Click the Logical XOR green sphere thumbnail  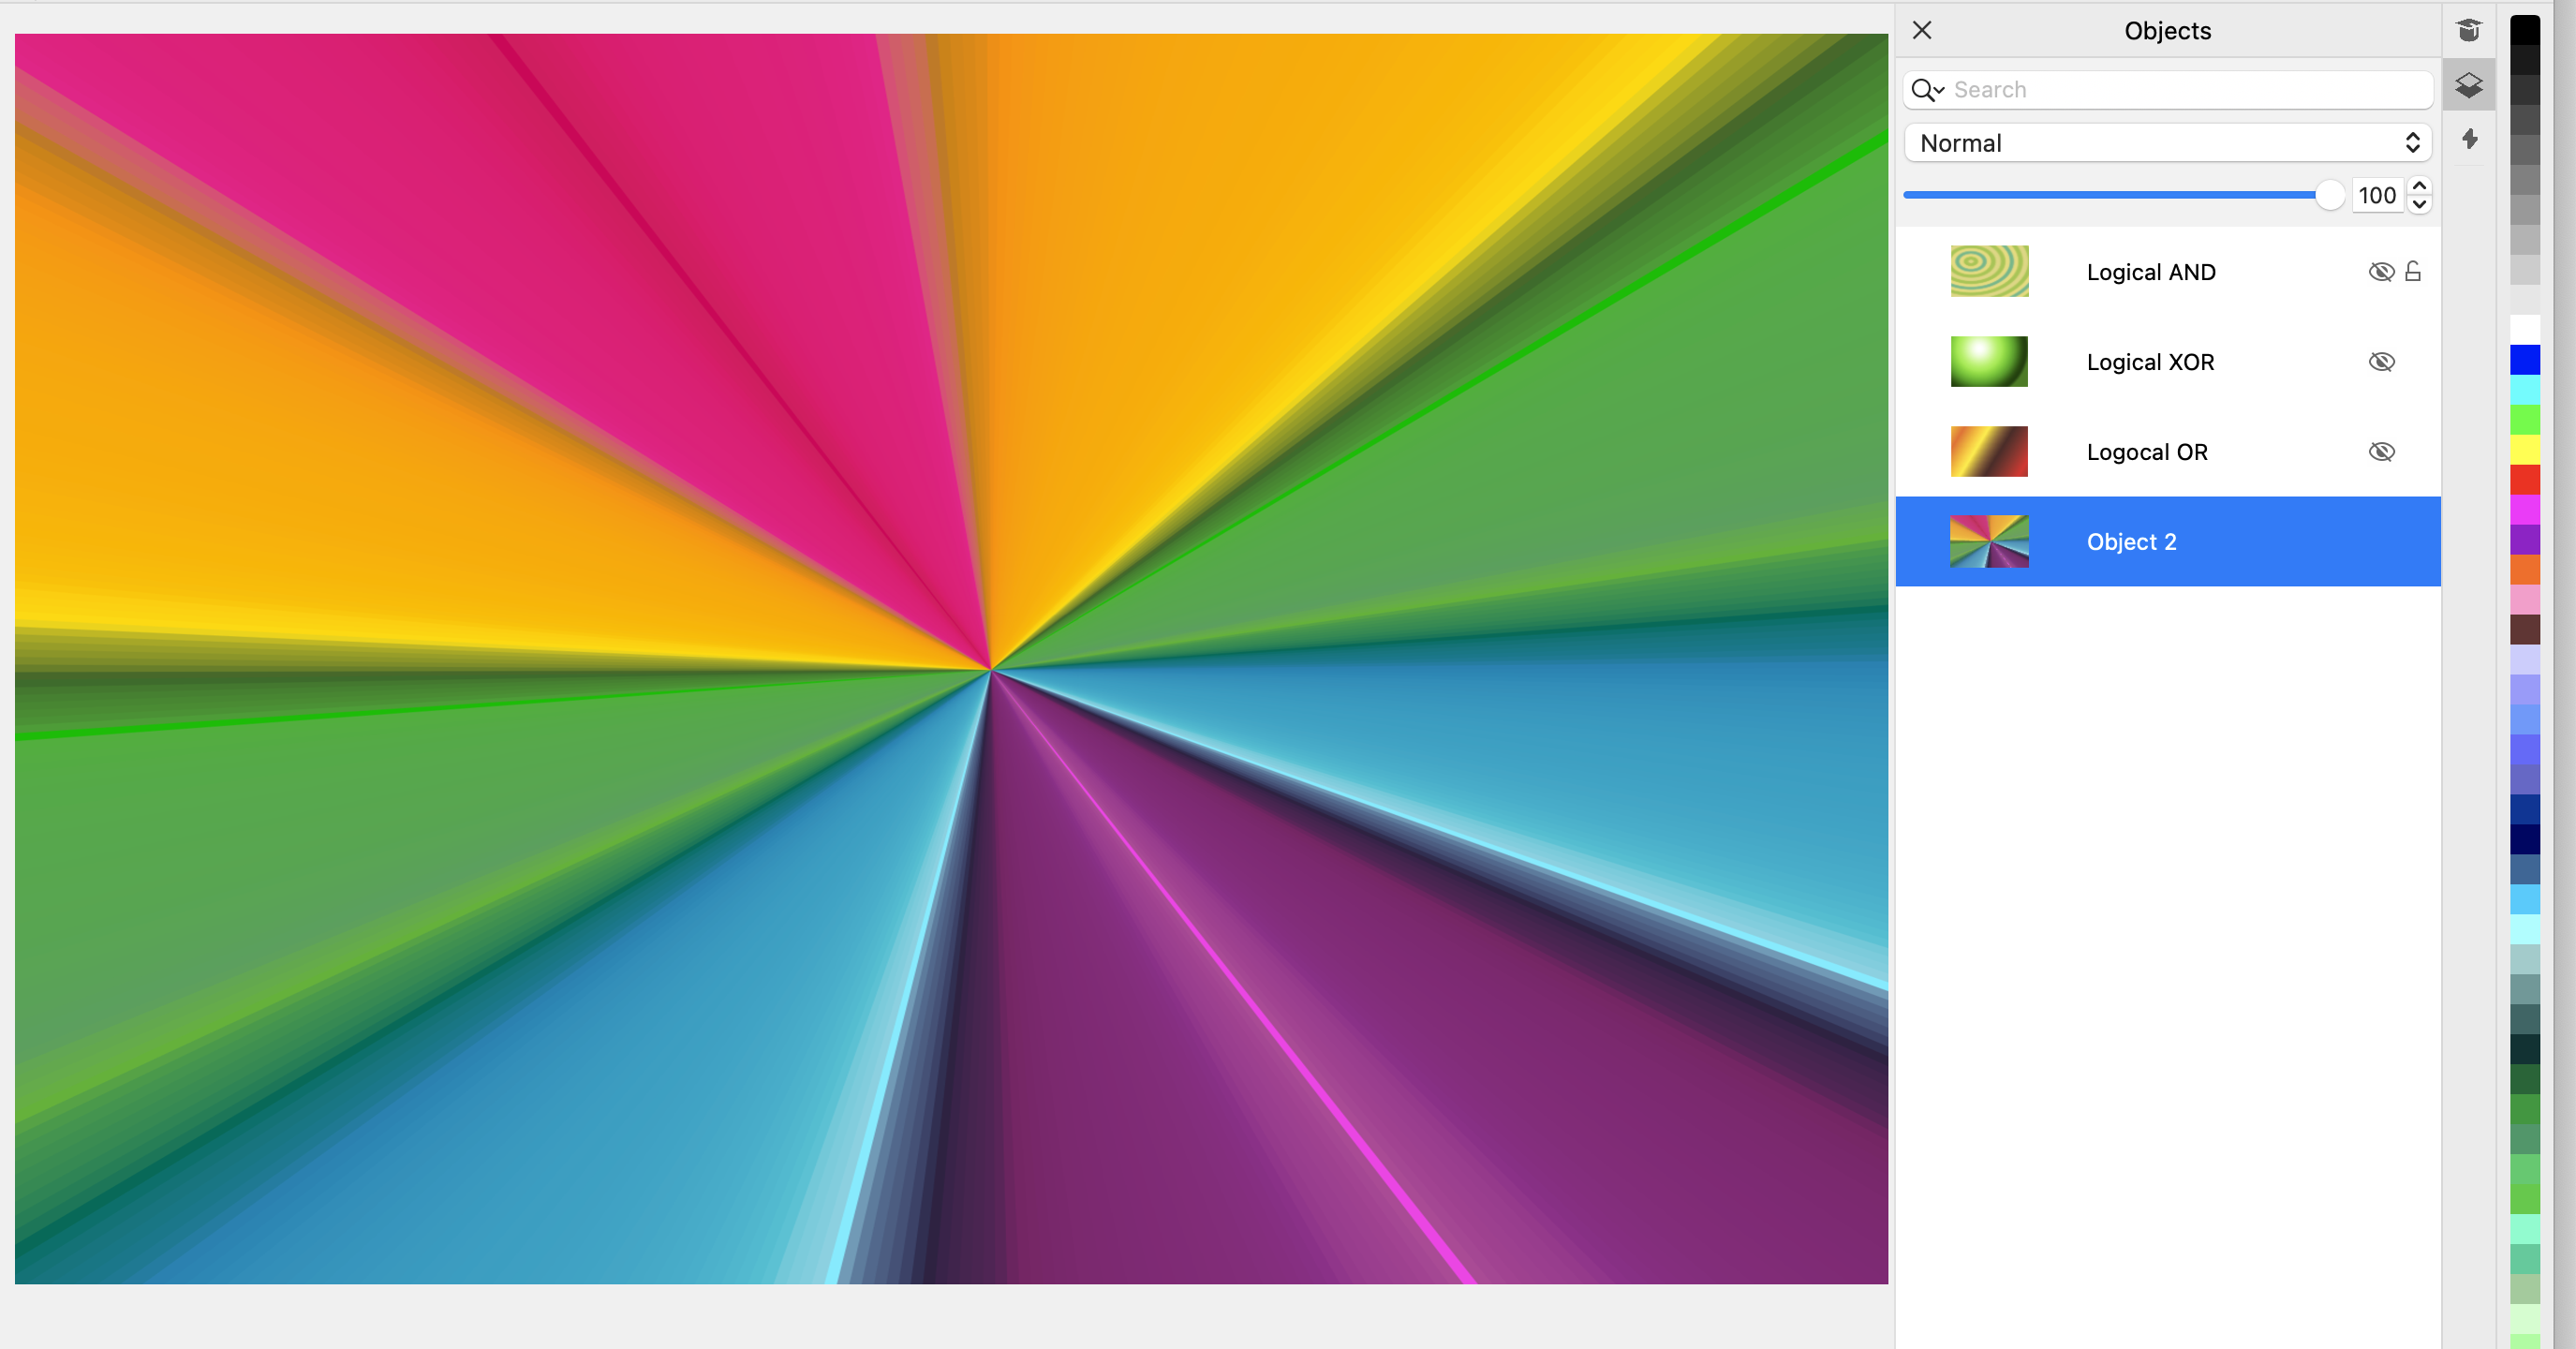coord(1989,361)
